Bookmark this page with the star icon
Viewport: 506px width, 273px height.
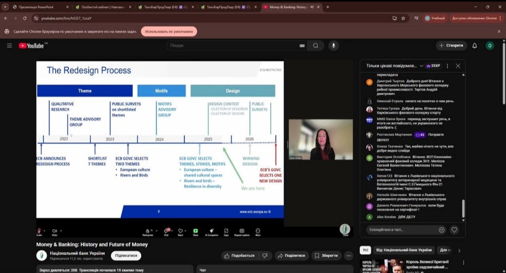coord(403,18)
